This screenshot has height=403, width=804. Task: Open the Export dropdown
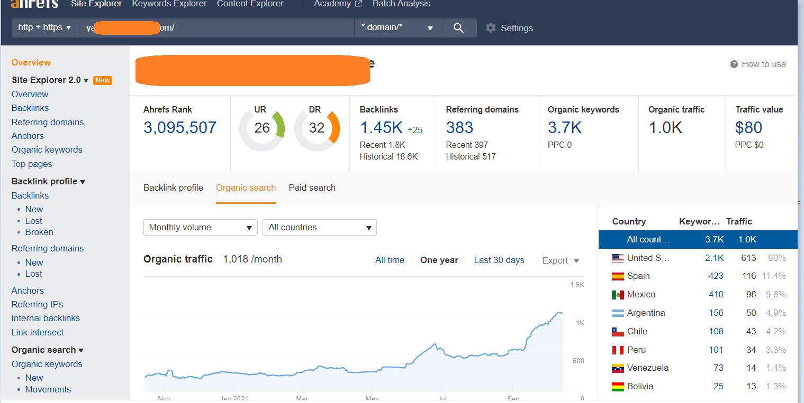(561, 260)
